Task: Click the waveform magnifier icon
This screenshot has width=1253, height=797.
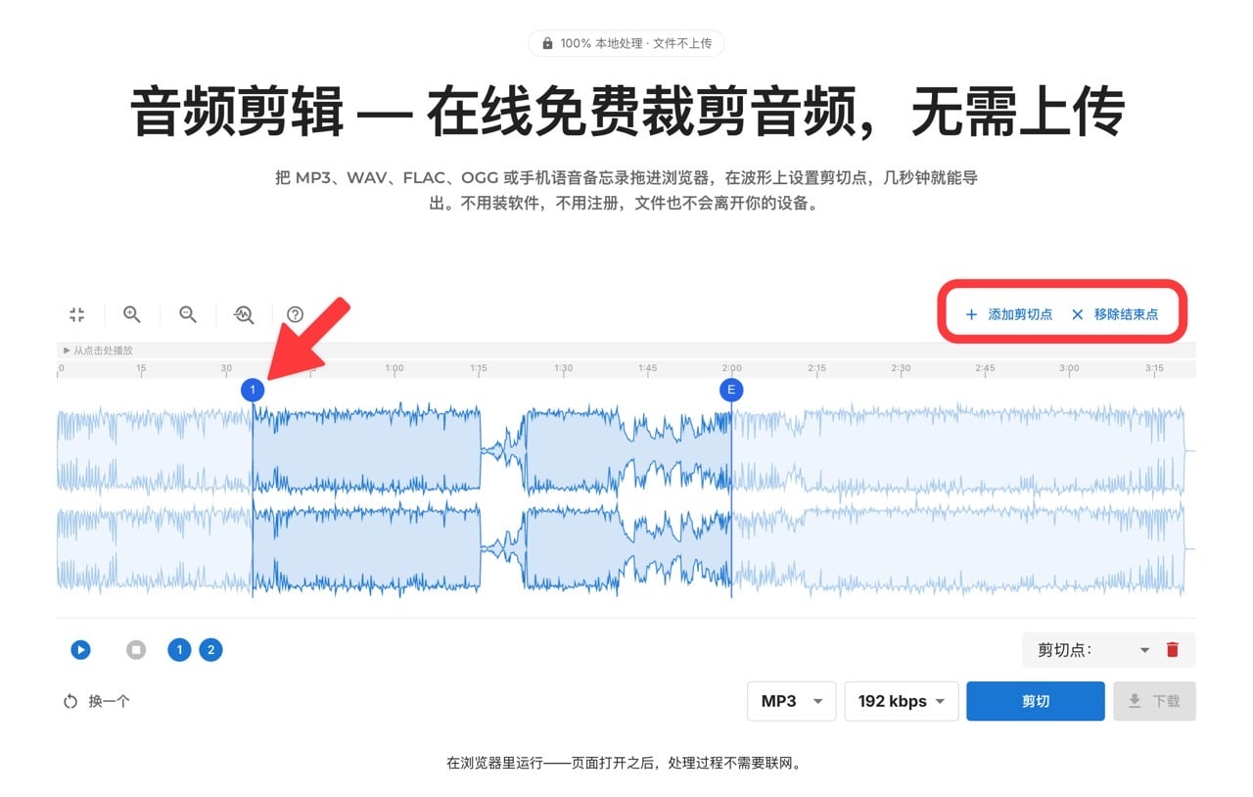Action: [x=244, y=314]
